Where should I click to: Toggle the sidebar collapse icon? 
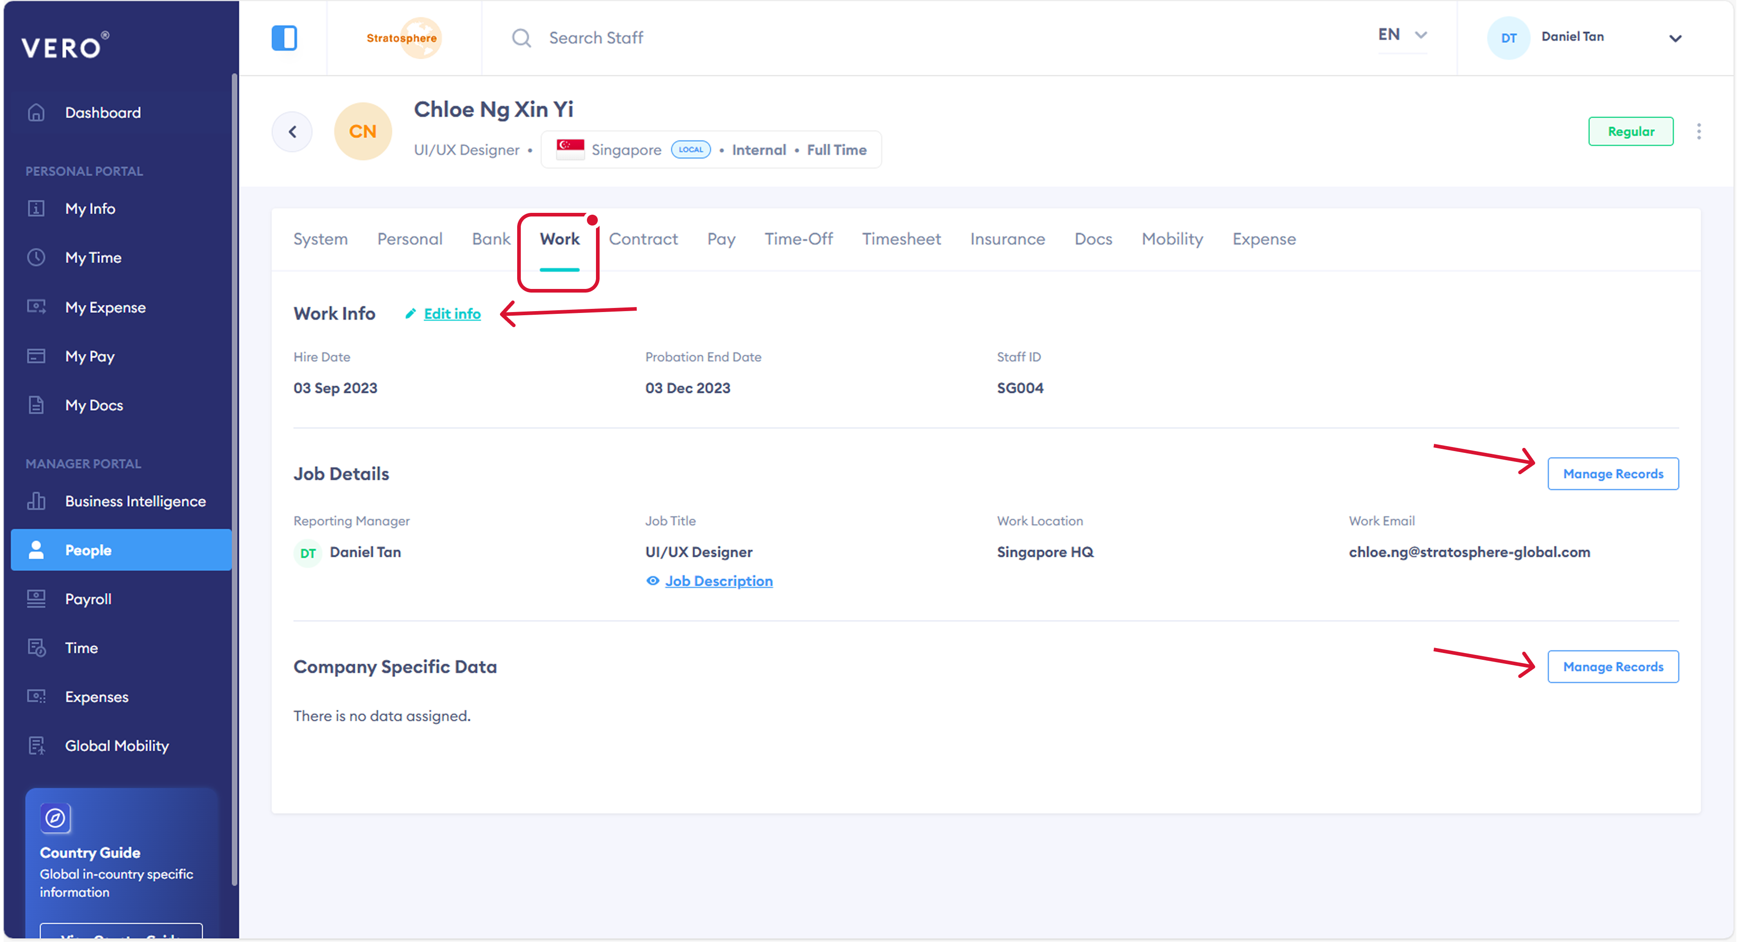pyautogui.click(x=284, y=38)
